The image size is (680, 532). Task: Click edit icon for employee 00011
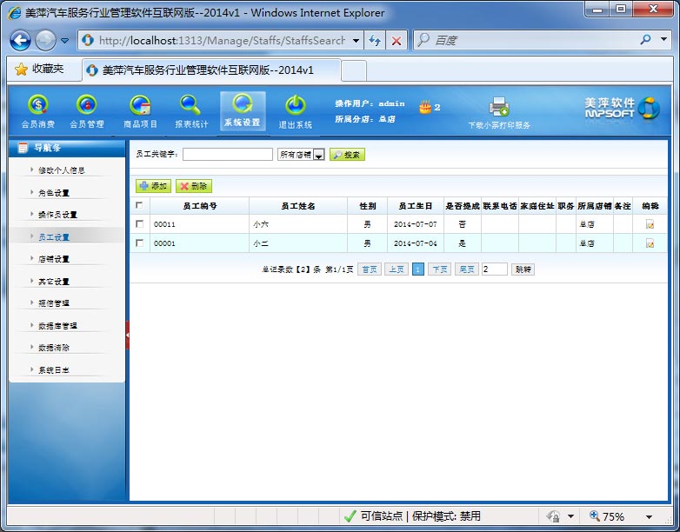650,224
